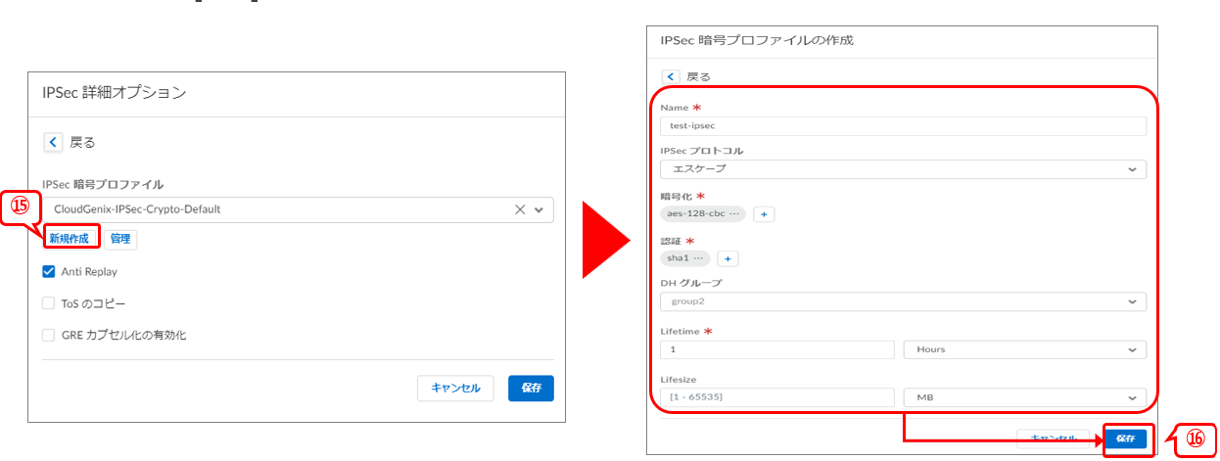Add an encryption algorithm with plus button
Screen dimensions: 1220x461
[764, 214]
